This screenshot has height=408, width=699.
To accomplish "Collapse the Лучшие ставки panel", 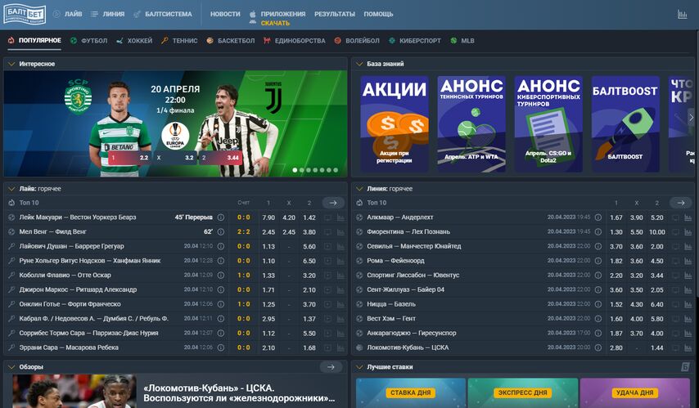I will [359, 367].
